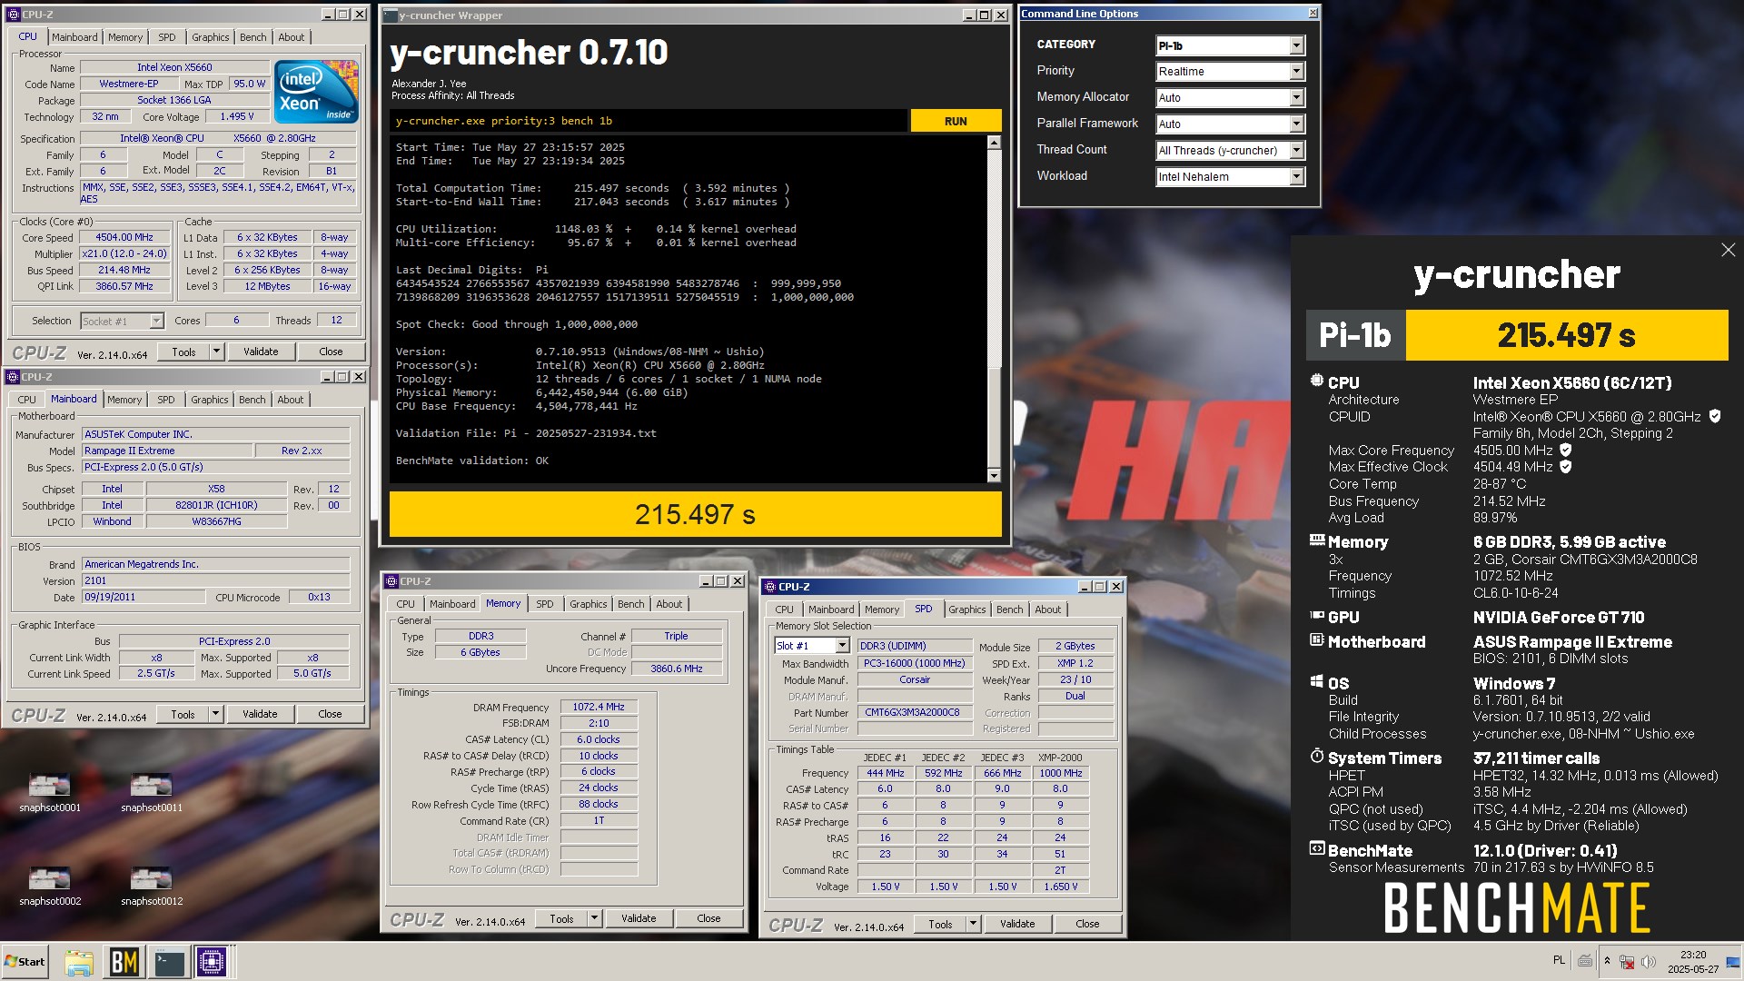1744x981 pixels.
Task: Click Validate in SPD window
Action: pos(1017,924)
